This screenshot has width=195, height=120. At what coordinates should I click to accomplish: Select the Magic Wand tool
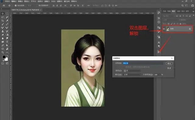(x=7, y=17)
